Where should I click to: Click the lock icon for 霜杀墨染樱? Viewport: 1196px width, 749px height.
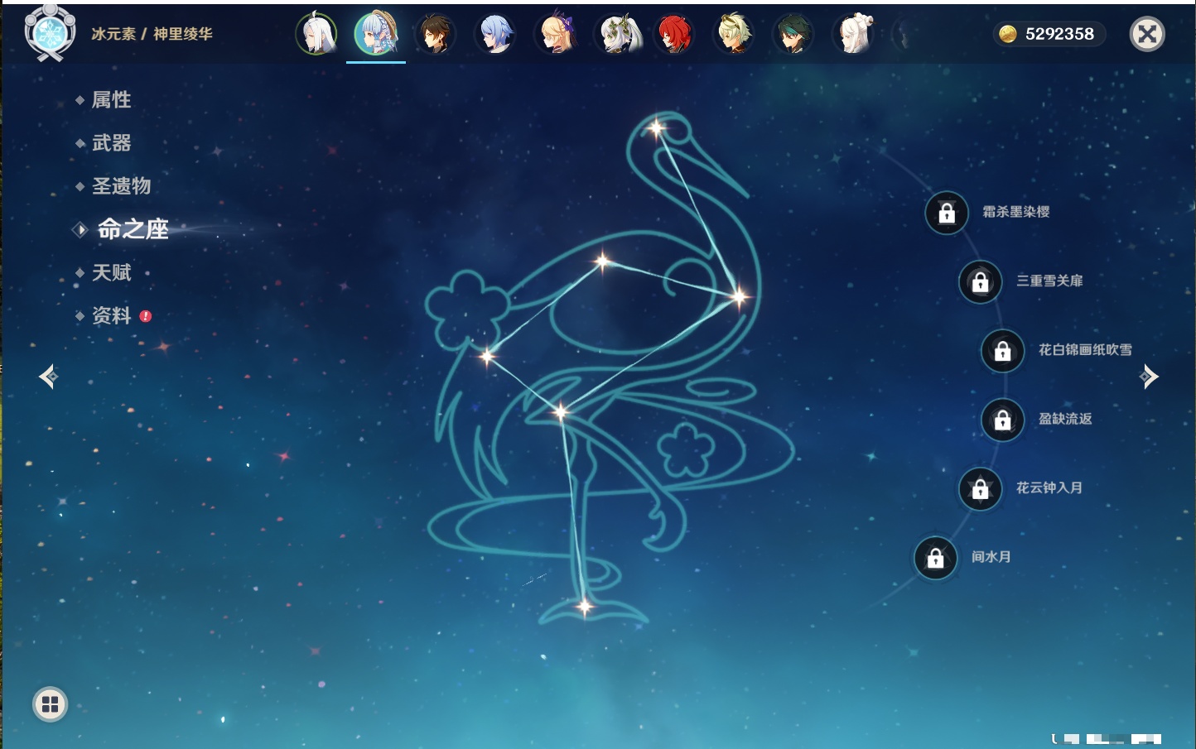(947, 213)
